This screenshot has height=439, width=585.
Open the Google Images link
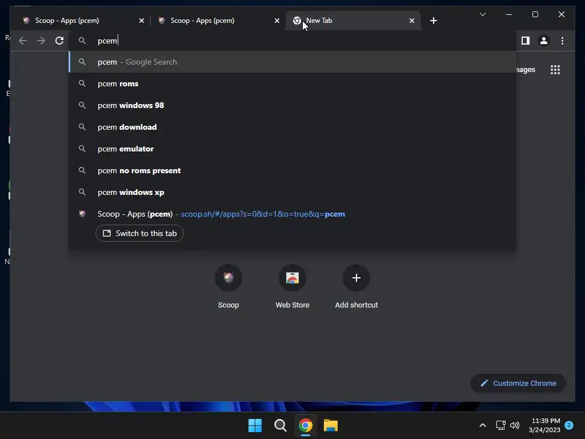point(526,70)
